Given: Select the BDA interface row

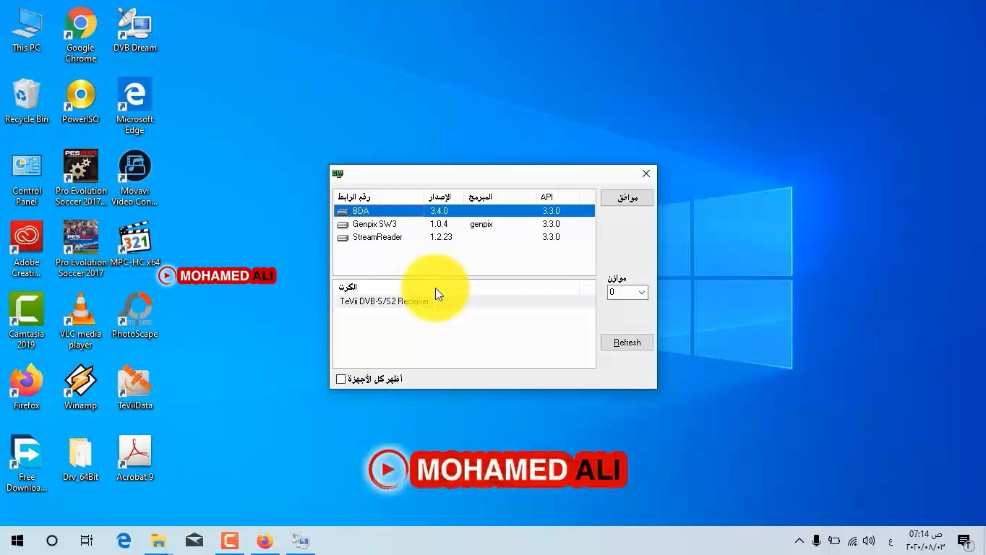Looking at the screenshot, I should point(464,211).
